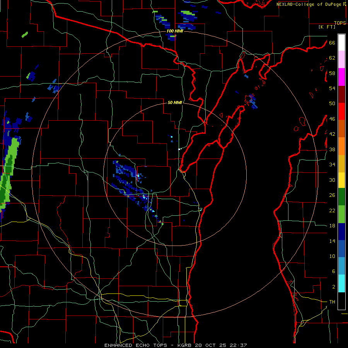Image resolution: width=348 pixels, height=348 pixels.
Task: Click the 100 NMI range ring label
Action: [x=175, y=31]
